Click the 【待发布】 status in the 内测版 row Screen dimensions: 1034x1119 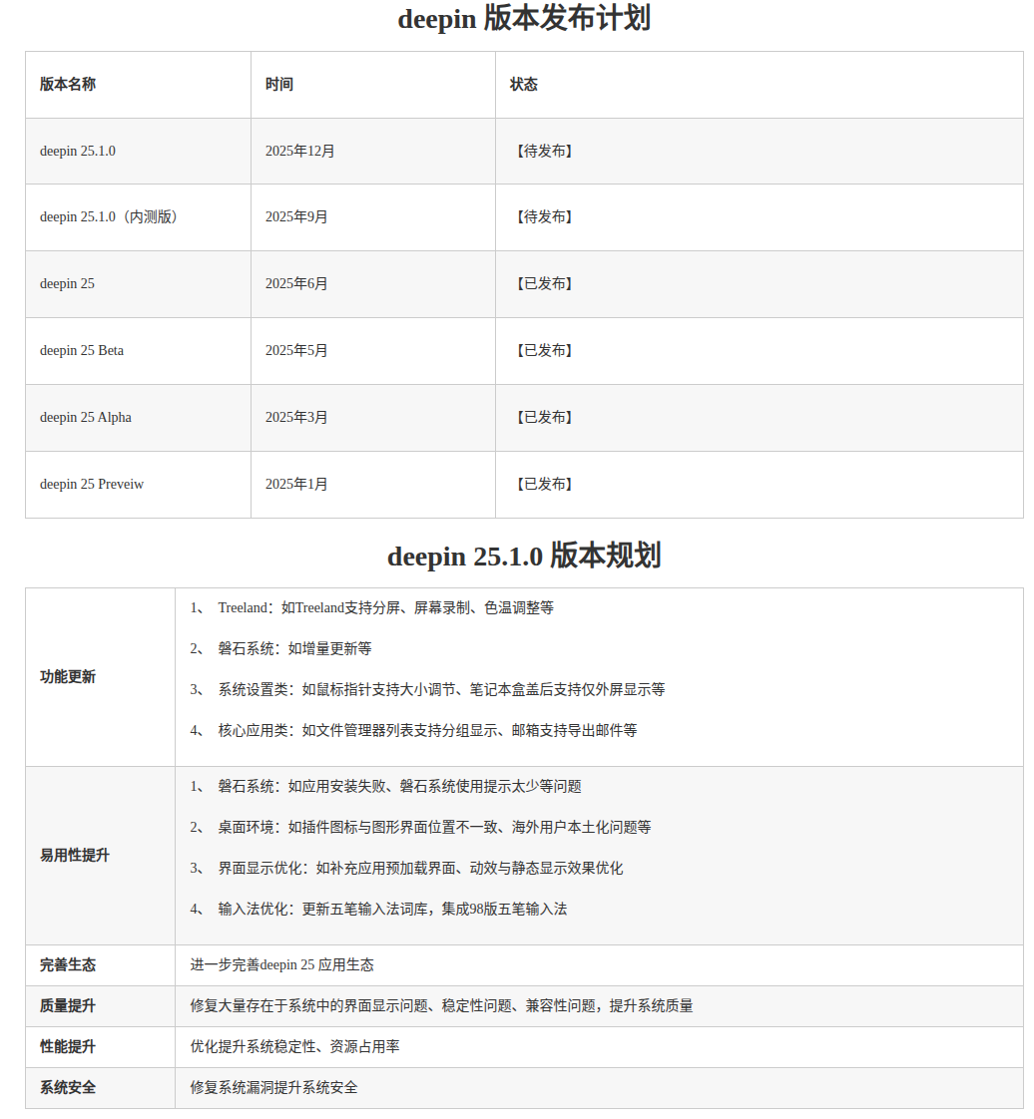[544, 217]
